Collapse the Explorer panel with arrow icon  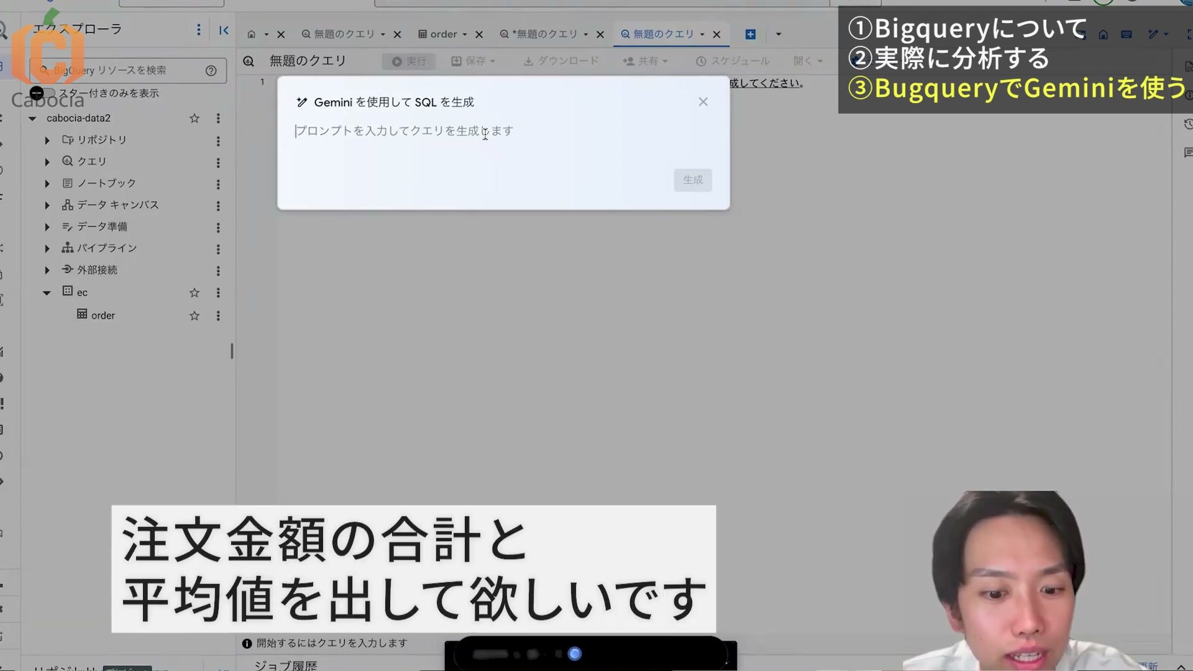click(x=224, y=30)
